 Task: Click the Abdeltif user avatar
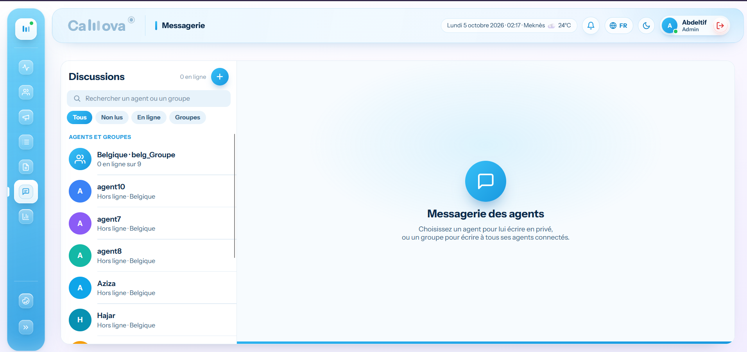(x=670, y=26)
